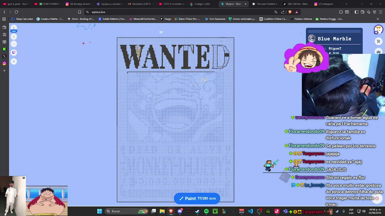
Task: Open File Explorer from the taskbar
Action: coord(162,211)
